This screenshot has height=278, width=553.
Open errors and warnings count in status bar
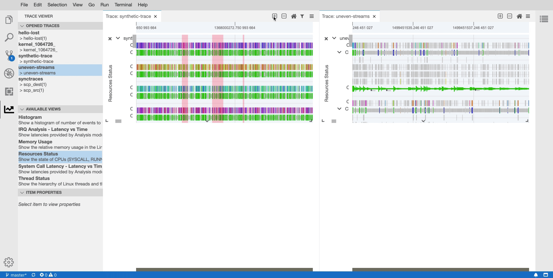[48, 275]
